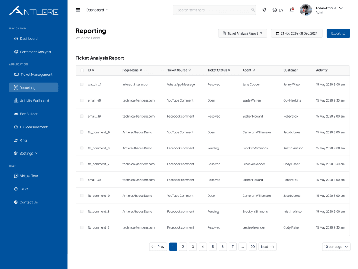Click the Antlere logo

pyautogui.click(x=34, y=10)
